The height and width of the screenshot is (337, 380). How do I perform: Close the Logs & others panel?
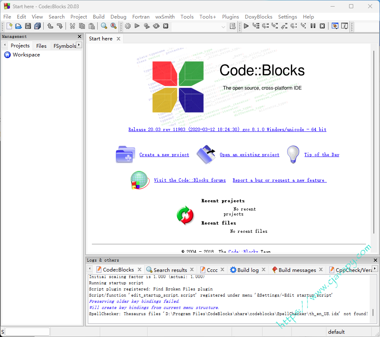pyautogui.click(x=375, y=260)
